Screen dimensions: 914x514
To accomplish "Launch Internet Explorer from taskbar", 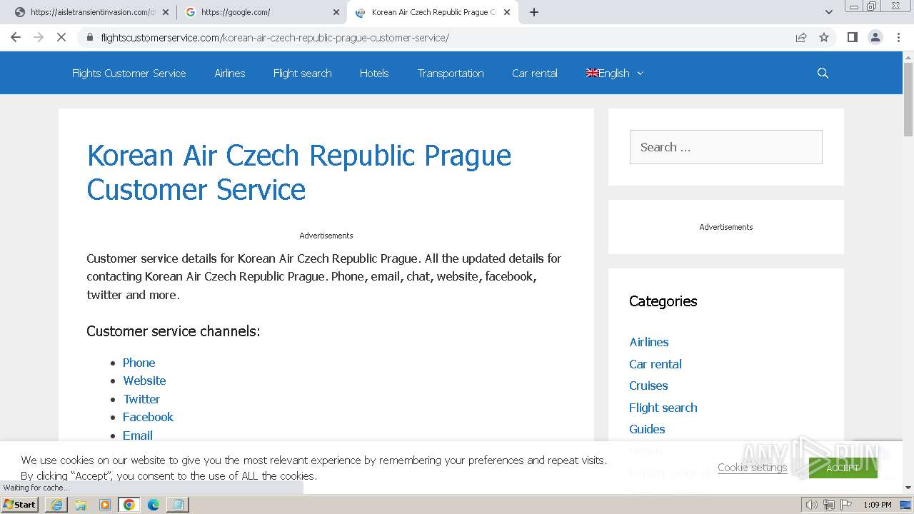I will click(56, 505).
